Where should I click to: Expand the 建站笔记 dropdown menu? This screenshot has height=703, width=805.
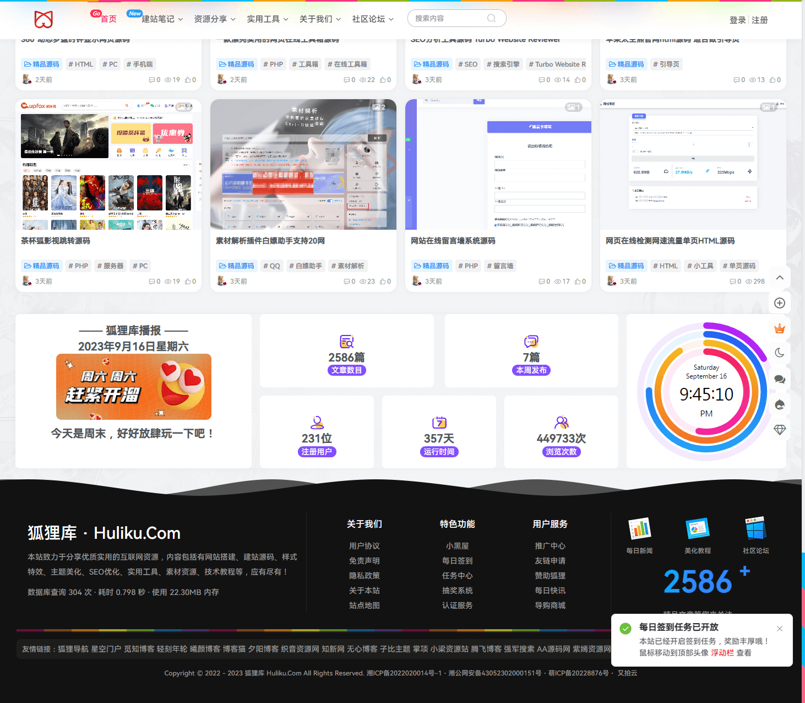coord(162,19)
